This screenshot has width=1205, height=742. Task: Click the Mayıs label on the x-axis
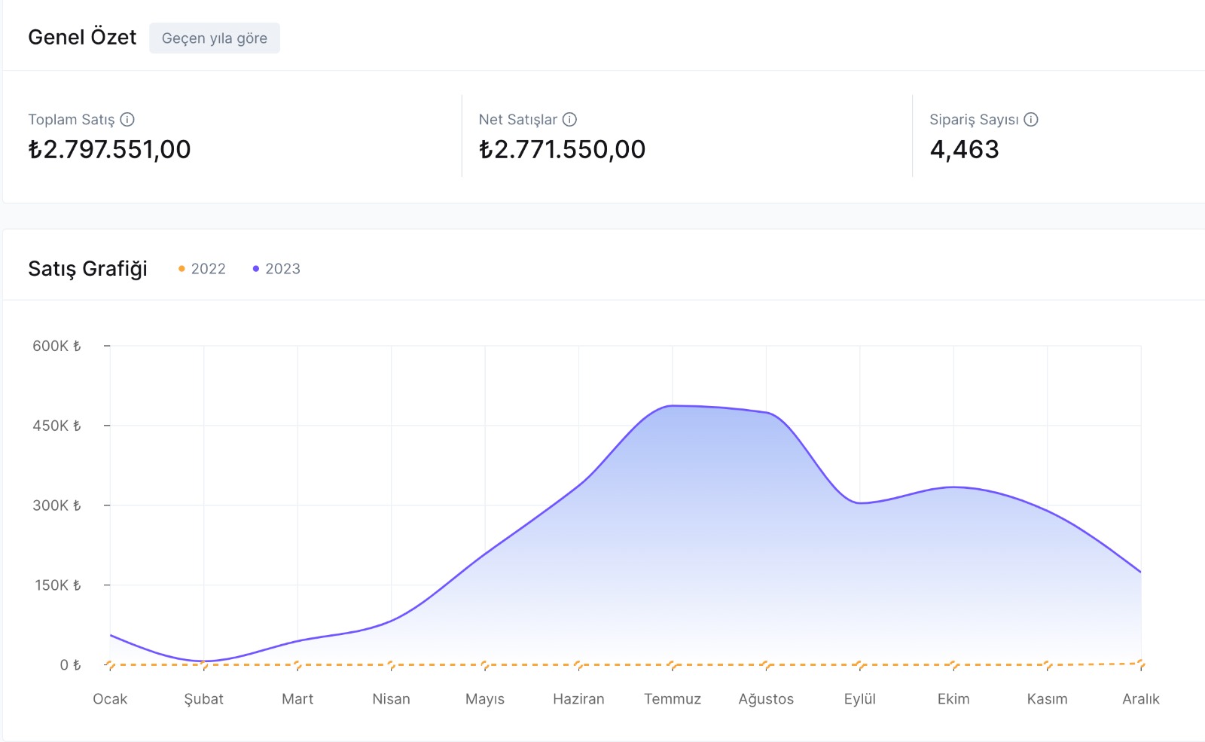tap(485, 699)
